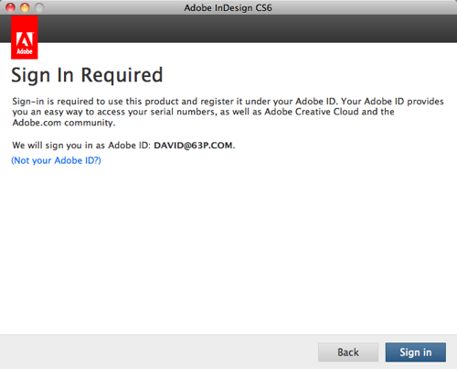This screenshot has width=457, height=369.
Task: Minimize the window with the yellow button
Action: pos(25,7)
